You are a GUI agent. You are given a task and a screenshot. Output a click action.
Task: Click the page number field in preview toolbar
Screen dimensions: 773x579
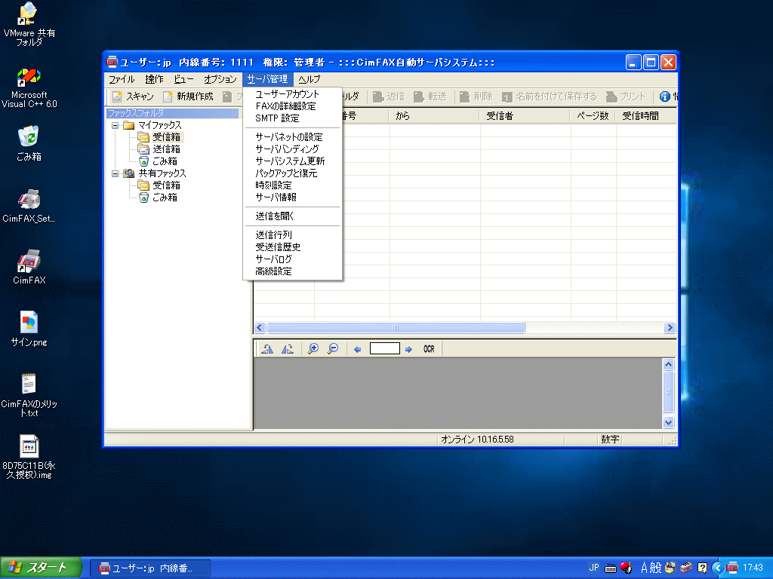(x=384, y=348)
